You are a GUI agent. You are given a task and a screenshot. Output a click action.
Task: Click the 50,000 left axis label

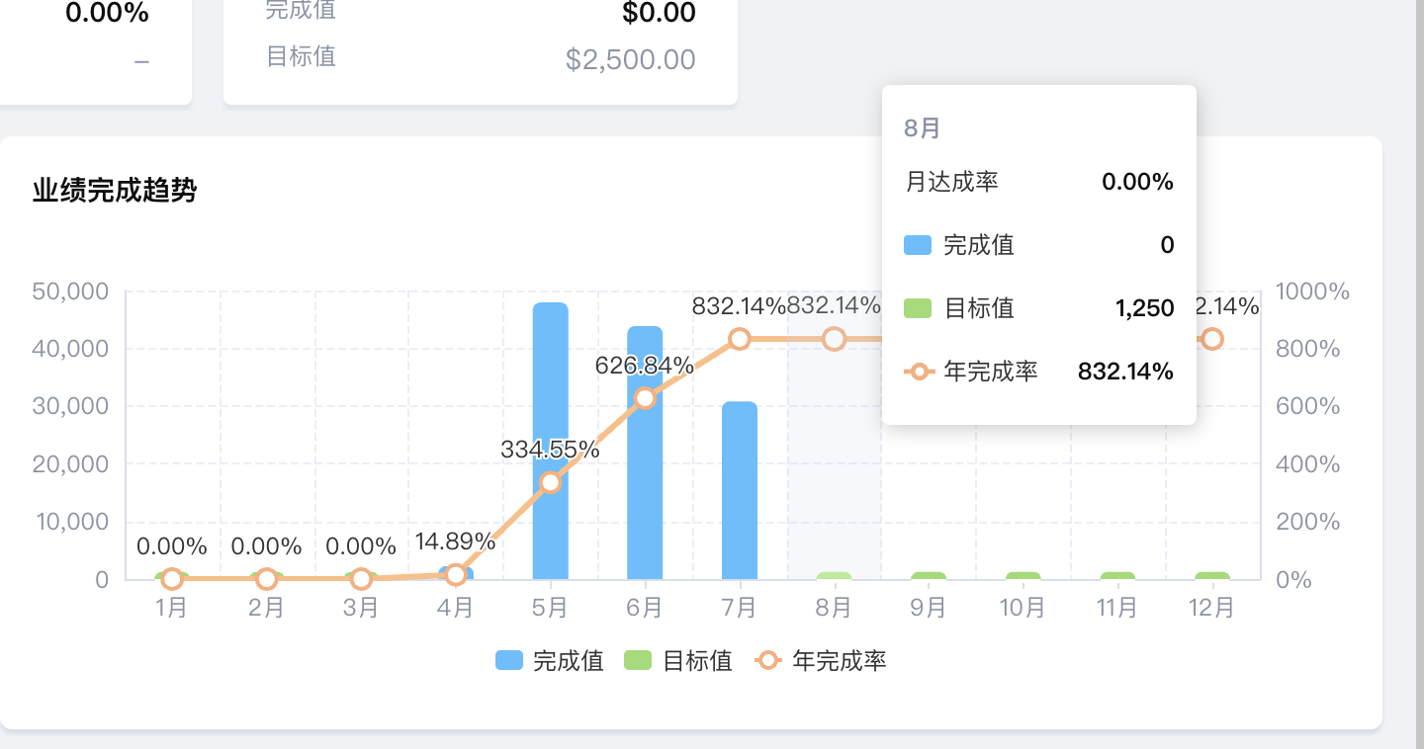pos(70,291)
